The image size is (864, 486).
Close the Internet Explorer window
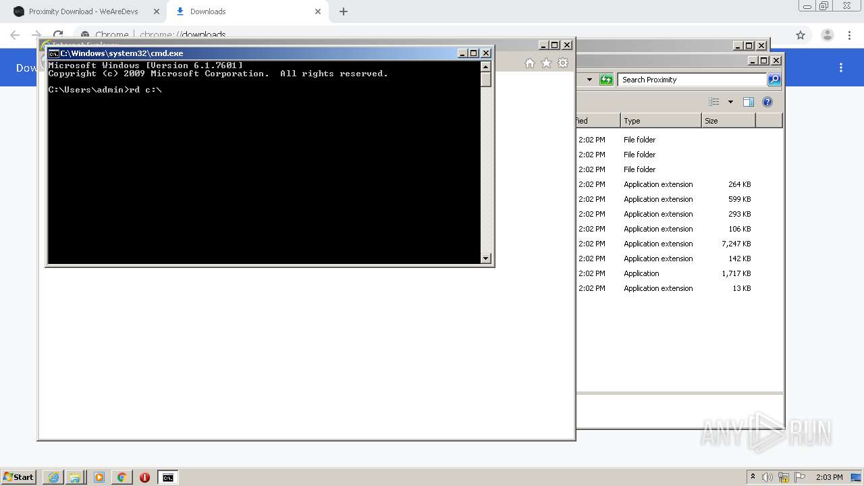pos(567,45)
